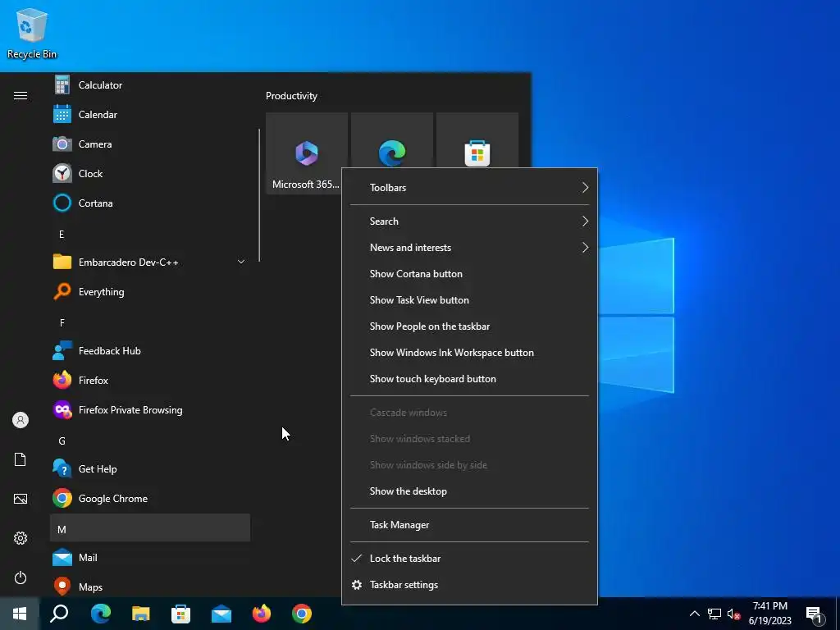Image resolution: width=840 pixels, height=630 pixels.
Task: Open the Clock app
Action: pyautogui.click(x=150, y=174)
